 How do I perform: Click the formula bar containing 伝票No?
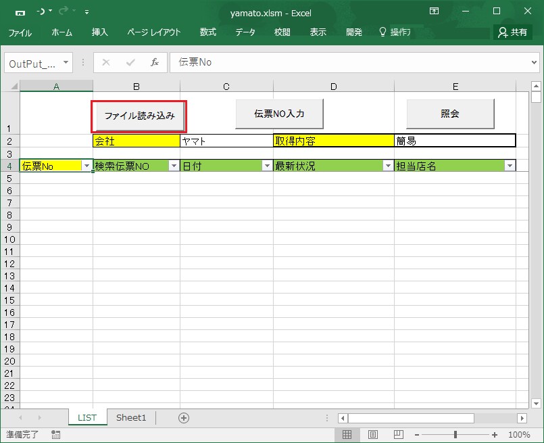[x=349, y=62]
